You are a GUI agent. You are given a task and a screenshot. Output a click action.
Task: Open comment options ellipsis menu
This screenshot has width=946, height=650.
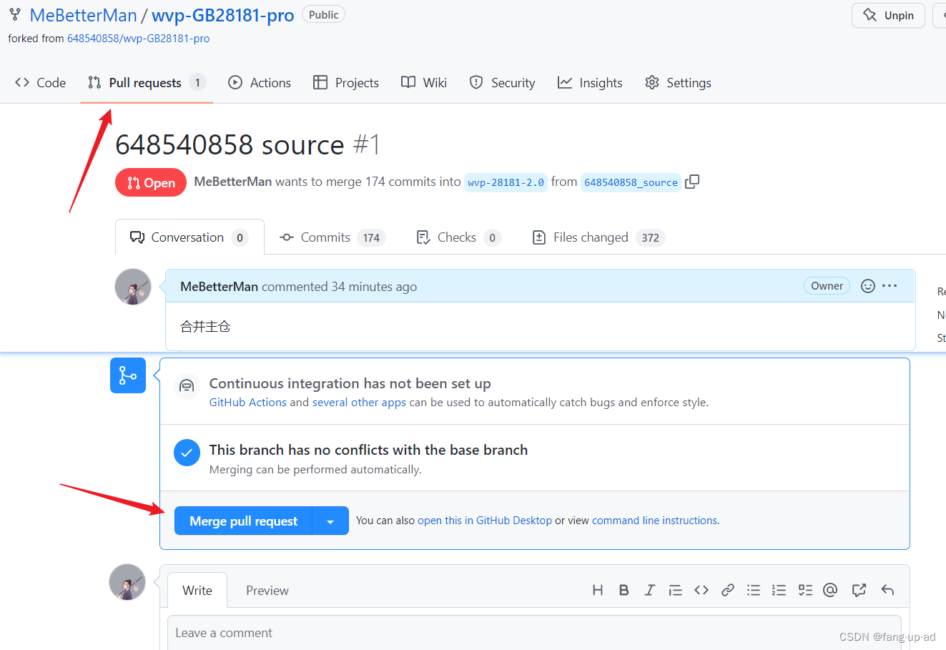pyautogui.click(x=890, y=286)
